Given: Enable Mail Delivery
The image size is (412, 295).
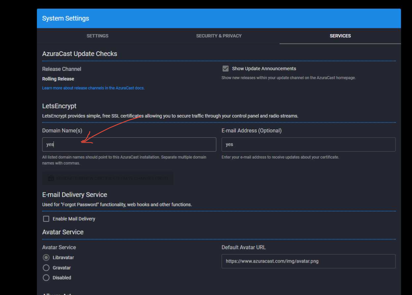Looking at the screenshot, I should coord(46,219).
